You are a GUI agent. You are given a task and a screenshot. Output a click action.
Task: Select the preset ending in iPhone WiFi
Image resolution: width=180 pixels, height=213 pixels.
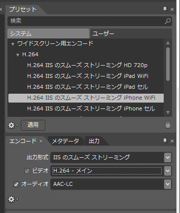point(86,98)
